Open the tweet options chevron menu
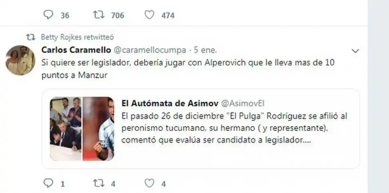Viewport: 389px width, 193px height. [355, 51]
